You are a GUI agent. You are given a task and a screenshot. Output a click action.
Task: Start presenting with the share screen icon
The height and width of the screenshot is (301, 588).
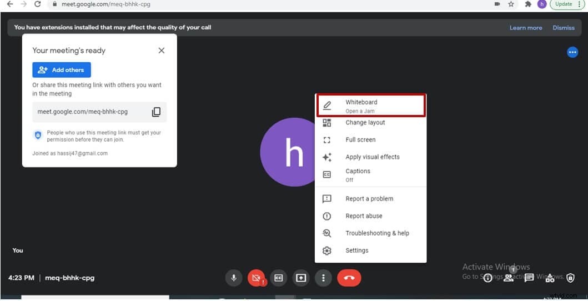(x=301, y=278)
